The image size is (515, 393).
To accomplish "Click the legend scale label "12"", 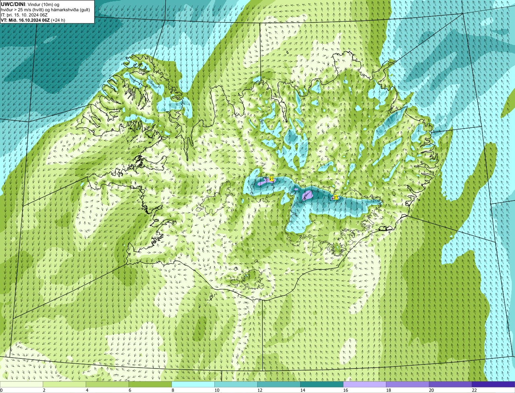I will pos(260,390).
